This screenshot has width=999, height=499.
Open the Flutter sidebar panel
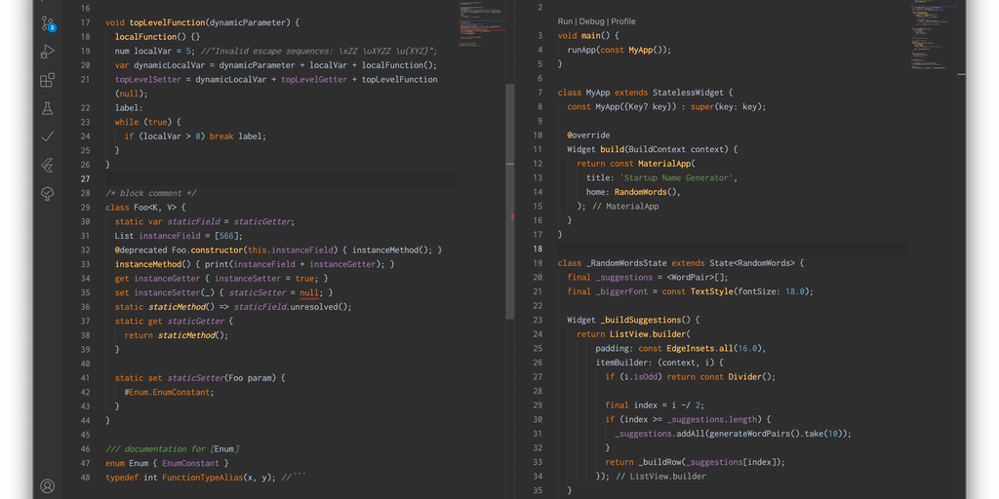[x=47, y=166]
